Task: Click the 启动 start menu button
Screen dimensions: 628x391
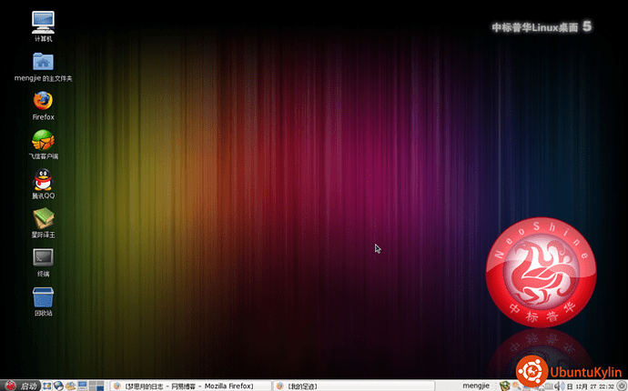Action: coord(21,386)
